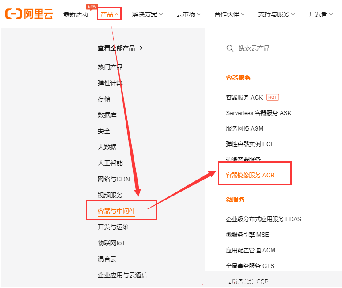Open Serverless 容器服务 ASK
The image size is (342, 288).
point(259,113)
